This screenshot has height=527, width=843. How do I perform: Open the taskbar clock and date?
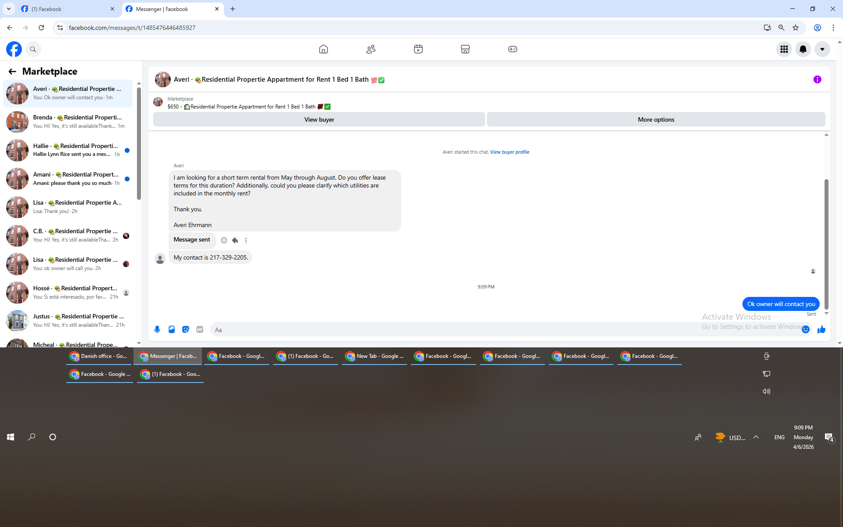[x=803, y=437]
